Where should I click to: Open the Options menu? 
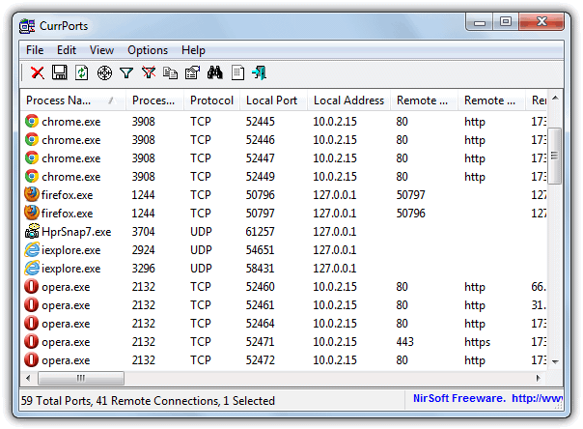pos(148,50)
